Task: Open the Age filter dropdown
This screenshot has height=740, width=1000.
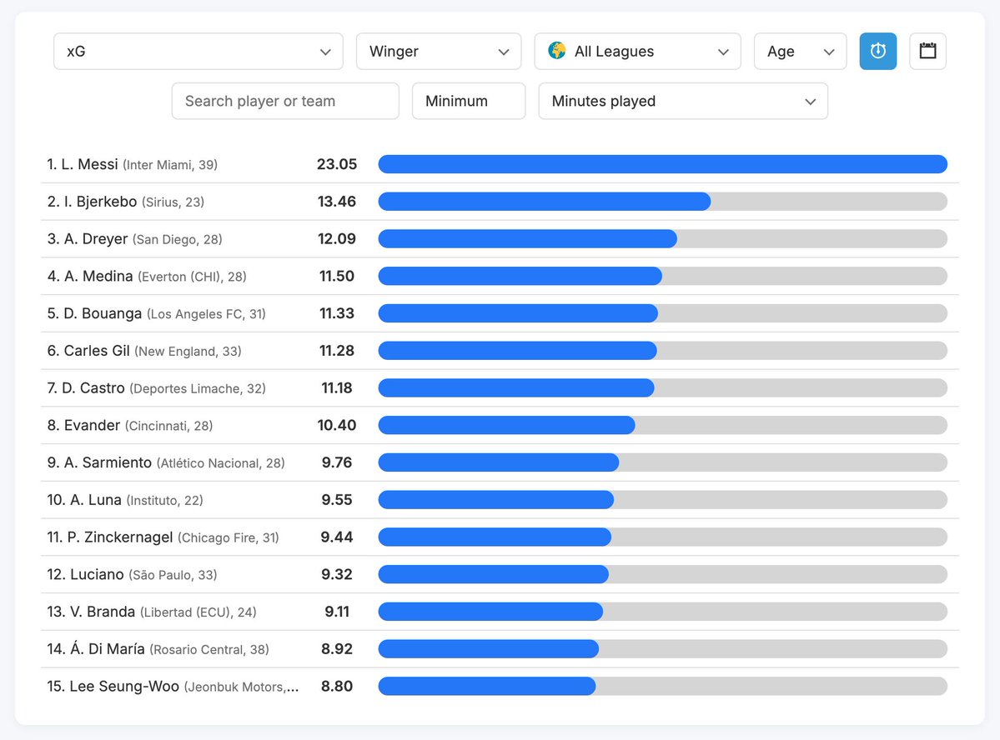Action: 801,51
